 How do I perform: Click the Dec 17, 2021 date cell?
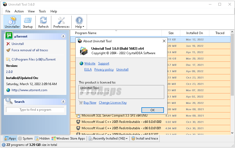(195, 65)
